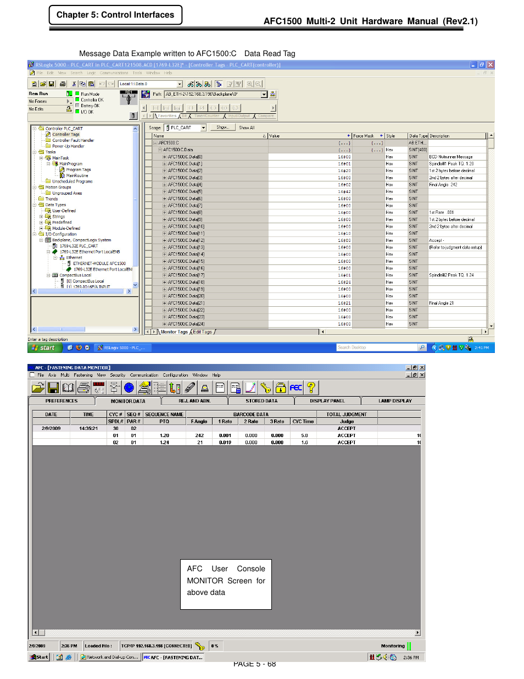The height and width of the screenshot is (679, 524).
Task: Open the Local 1:I.Data.0 combo box
Action: coord(180,84)
